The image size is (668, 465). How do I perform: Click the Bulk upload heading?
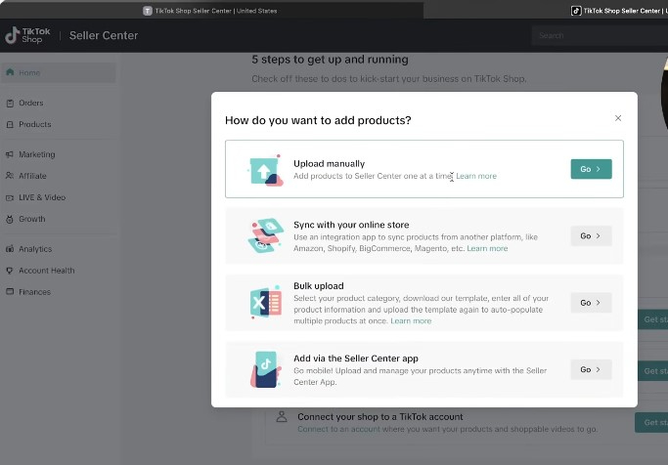[x=318, y=286]
